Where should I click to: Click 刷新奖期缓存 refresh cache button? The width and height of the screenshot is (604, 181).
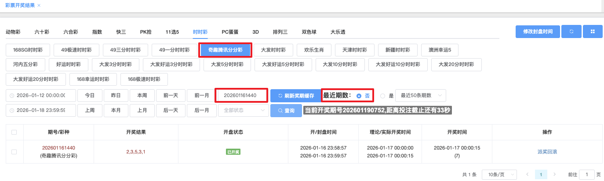click(x=295, y=95)
